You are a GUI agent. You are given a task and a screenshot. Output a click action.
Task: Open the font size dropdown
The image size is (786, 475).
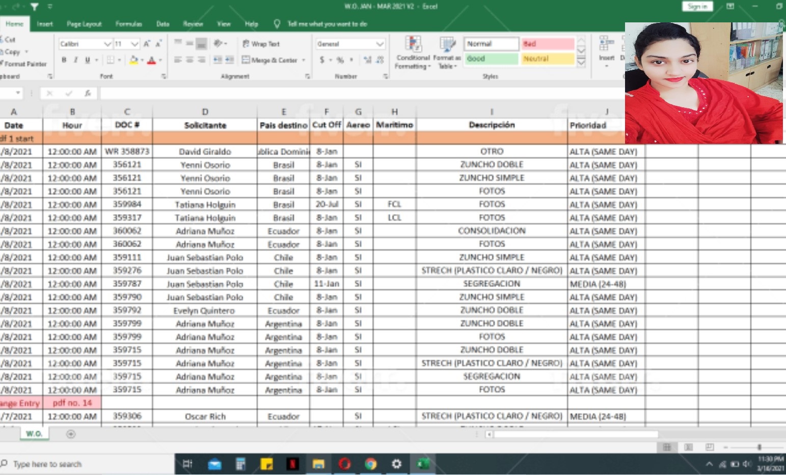click(134, 43)
